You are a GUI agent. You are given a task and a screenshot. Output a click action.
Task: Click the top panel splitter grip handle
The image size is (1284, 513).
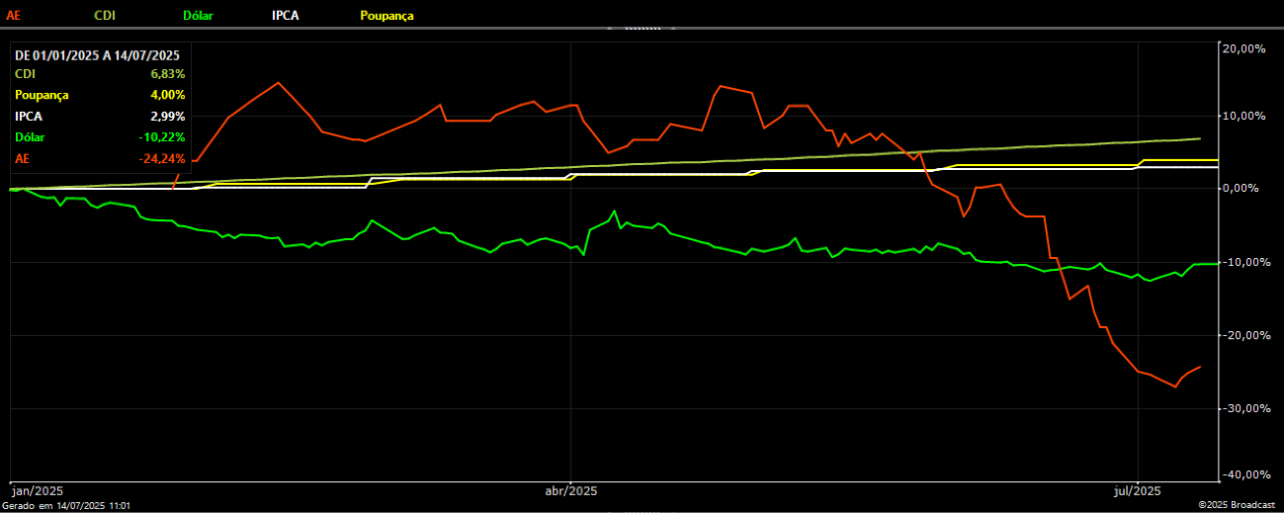[642, 29]
